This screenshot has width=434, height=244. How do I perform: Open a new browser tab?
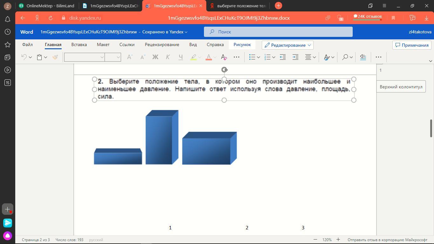pos(278,5)
